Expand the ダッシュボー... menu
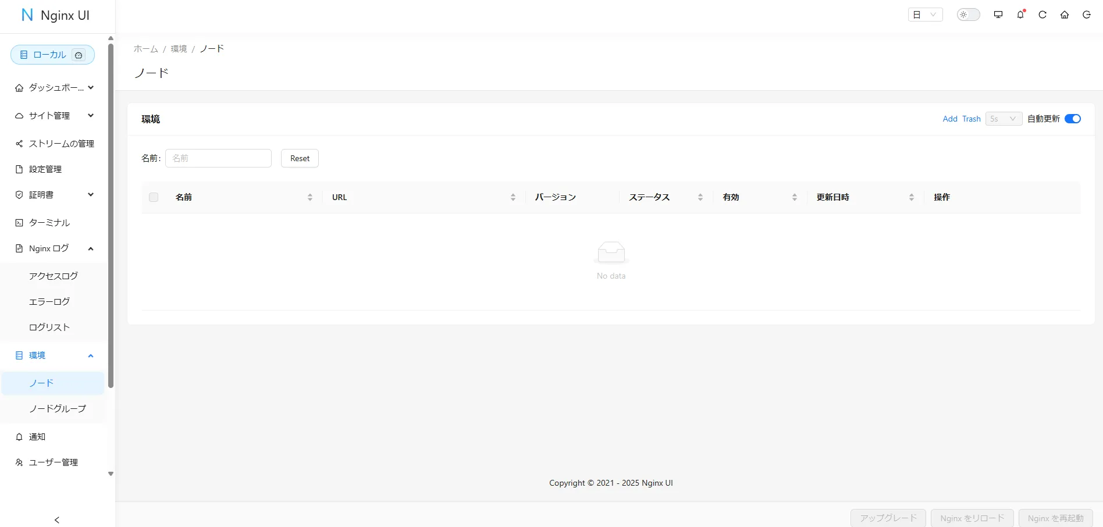This screenshot has width=1103, height=527. pos(54,88)
